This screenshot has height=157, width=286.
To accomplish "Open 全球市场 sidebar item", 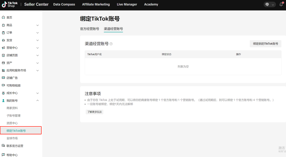I will pyautogui.click(x=12, y=138).
